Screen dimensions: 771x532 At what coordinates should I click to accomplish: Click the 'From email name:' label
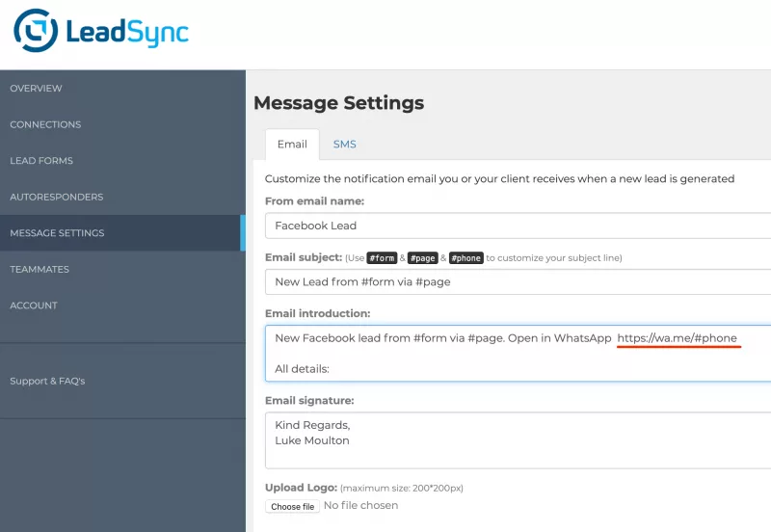(315, 201)
